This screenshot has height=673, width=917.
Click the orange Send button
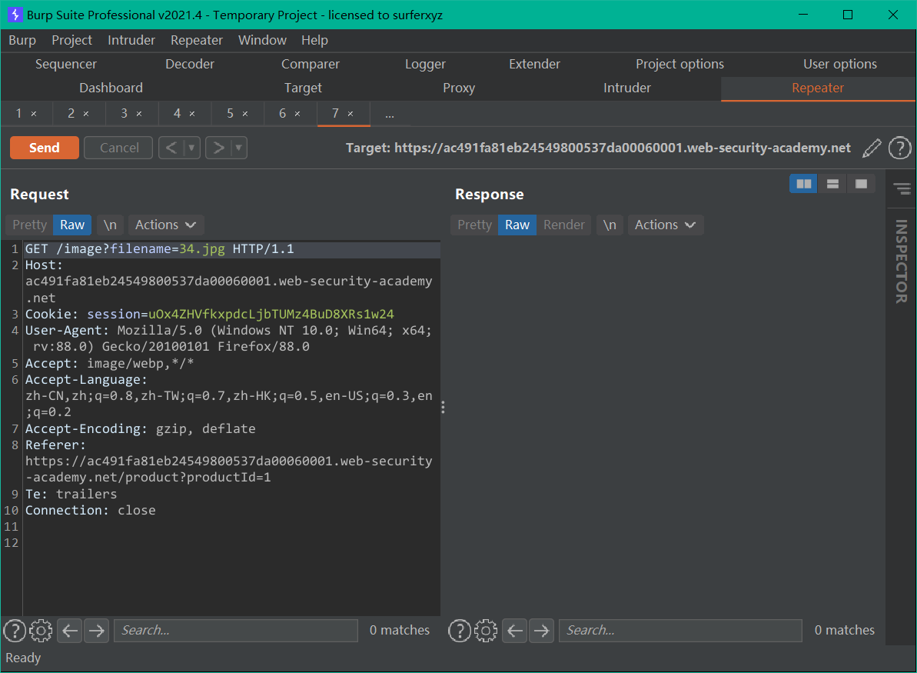click(45, 148)
